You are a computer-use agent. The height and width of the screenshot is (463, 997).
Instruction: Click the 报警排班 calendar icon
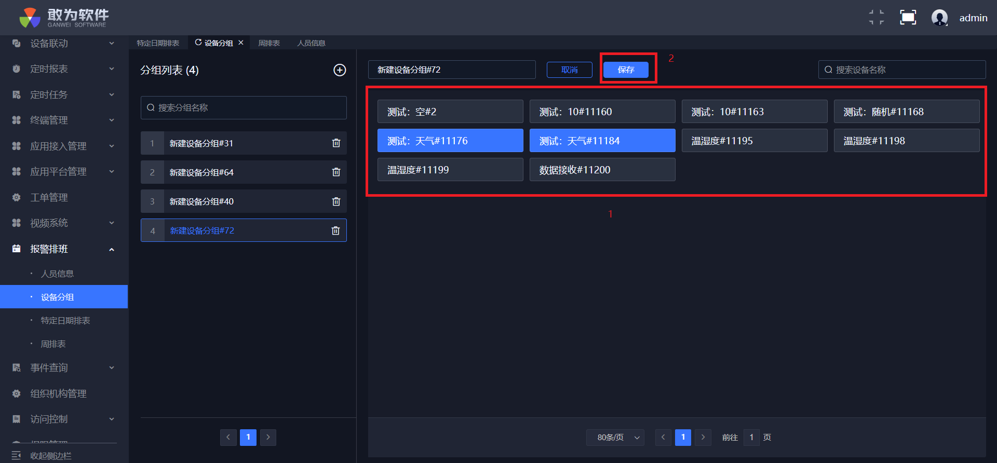point(17,249)
